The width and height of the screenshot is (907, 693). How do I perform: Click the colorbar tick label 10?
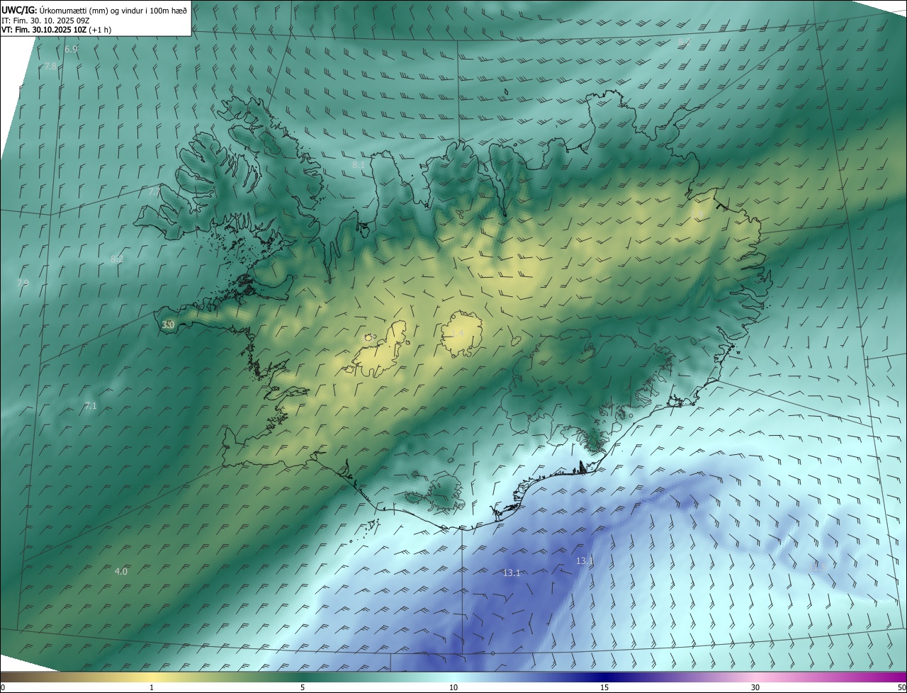[453, 688]
